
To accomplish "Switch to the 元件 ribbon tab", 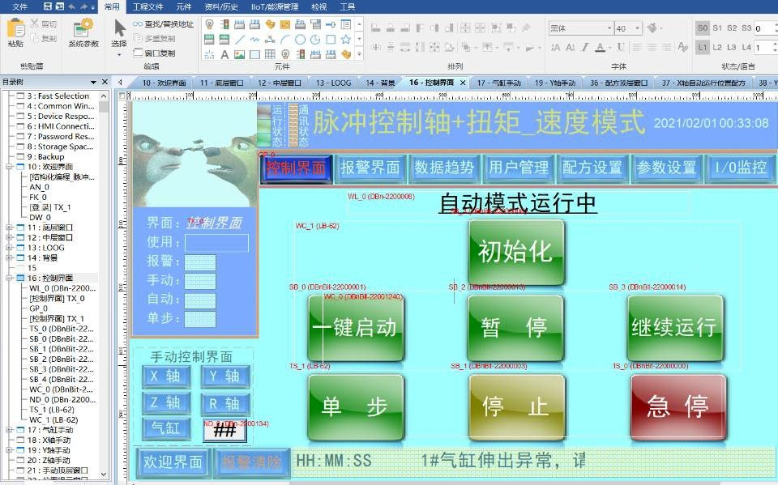I will click(x=184, y=6).
